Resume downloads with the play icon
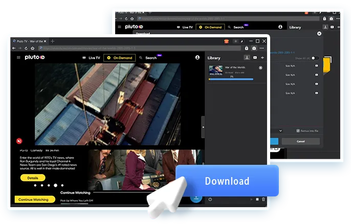The image size is (351, 224). pyautogui.click(x=251, y=200)
